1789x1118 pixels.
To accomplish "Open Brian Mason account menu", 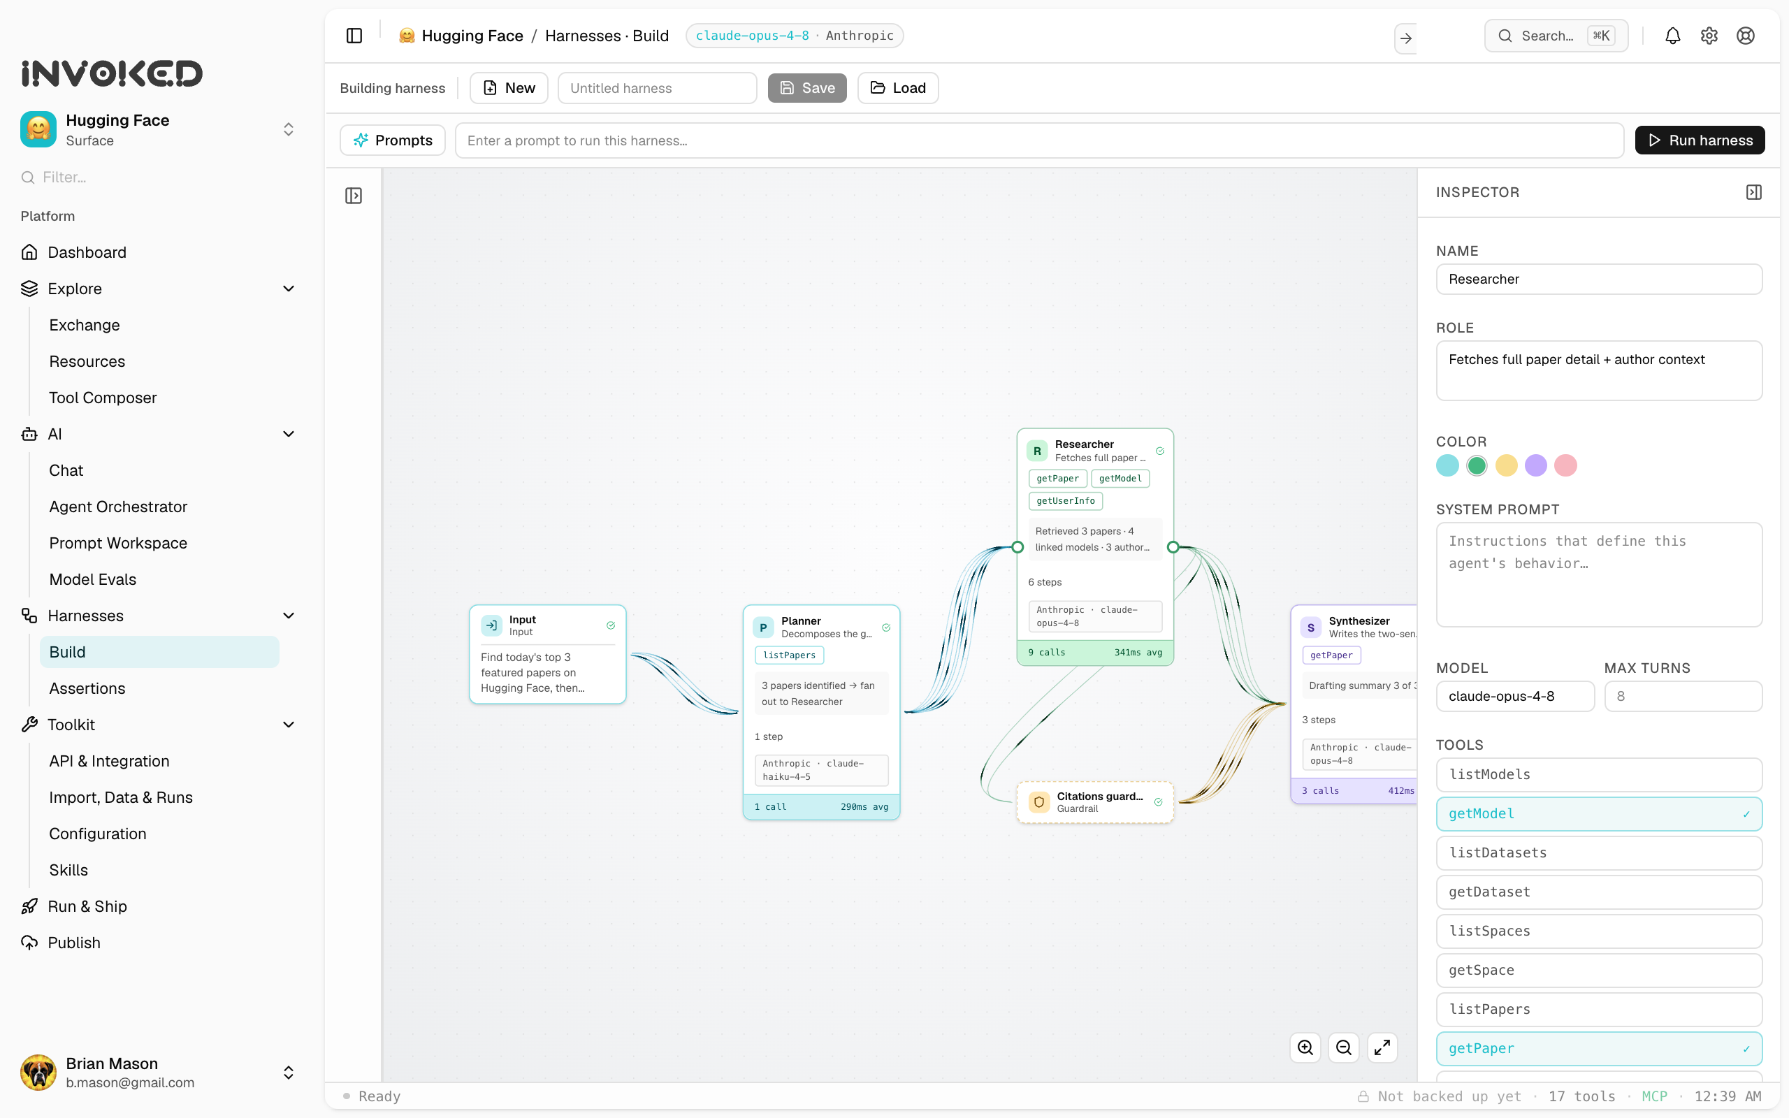I will [x=159, y=1072].
